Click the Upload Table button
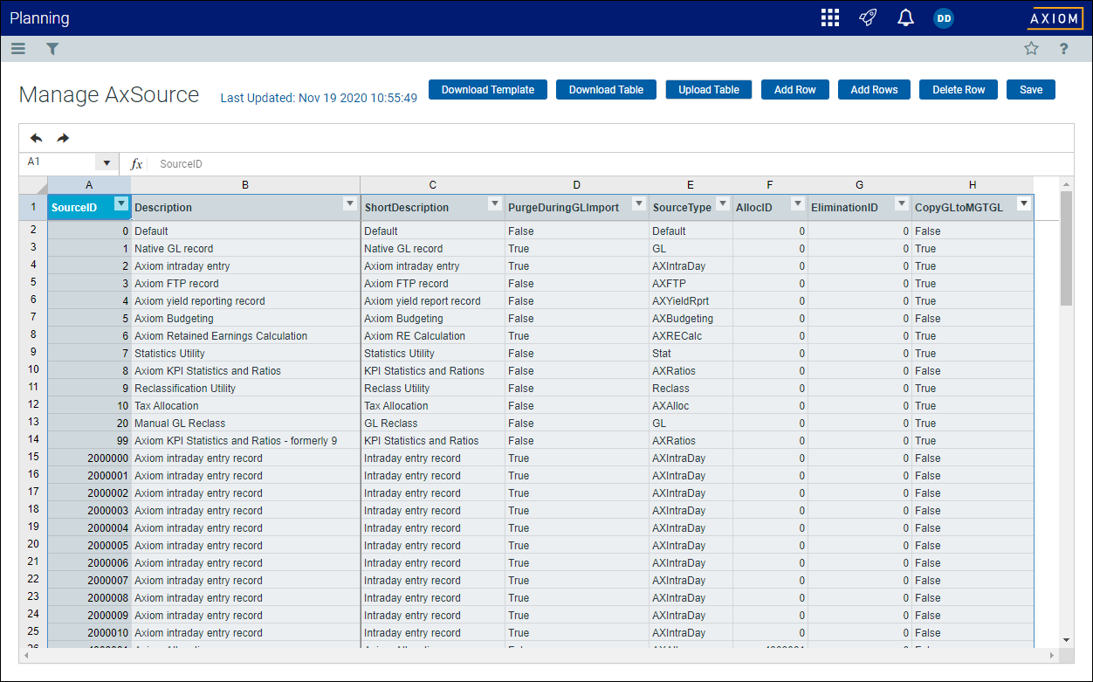1093x682 pixels. 709,89
